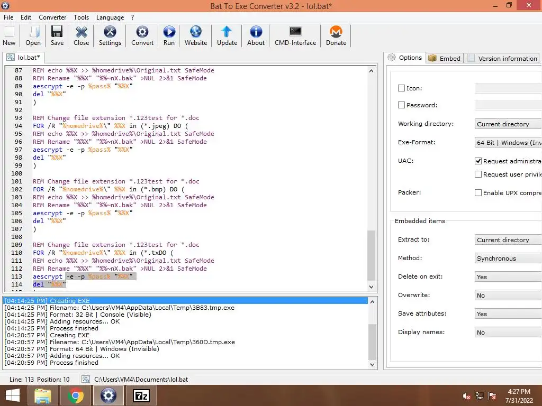
Task: Click the Action Center flag icon
Action: point(492,396)
